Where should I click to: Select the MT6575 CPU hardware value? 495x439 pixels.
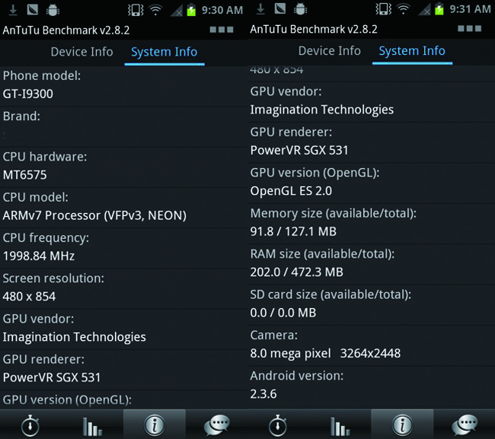click(x=24, y=175)
